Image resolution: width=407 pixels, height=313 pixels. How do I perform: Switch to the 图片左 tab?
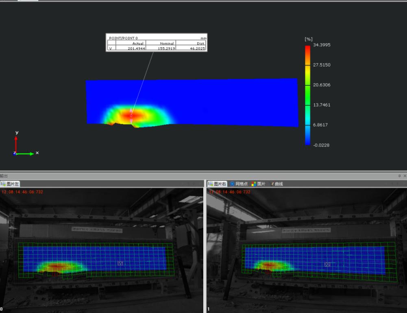coord(13,184)
